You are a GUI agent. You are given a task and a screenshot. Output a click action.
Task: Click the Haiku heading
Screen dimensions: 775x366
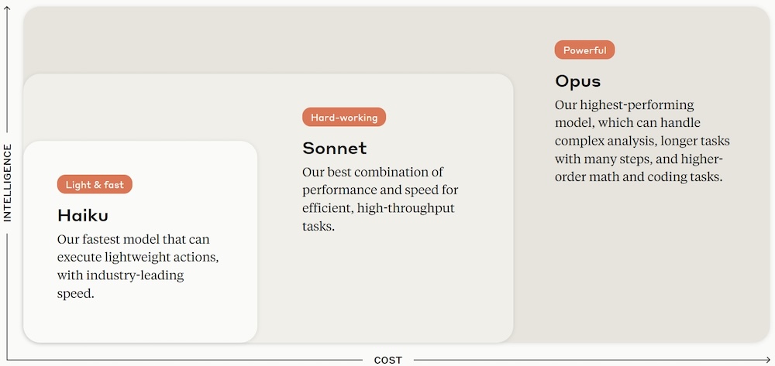(x=83, y=215)
